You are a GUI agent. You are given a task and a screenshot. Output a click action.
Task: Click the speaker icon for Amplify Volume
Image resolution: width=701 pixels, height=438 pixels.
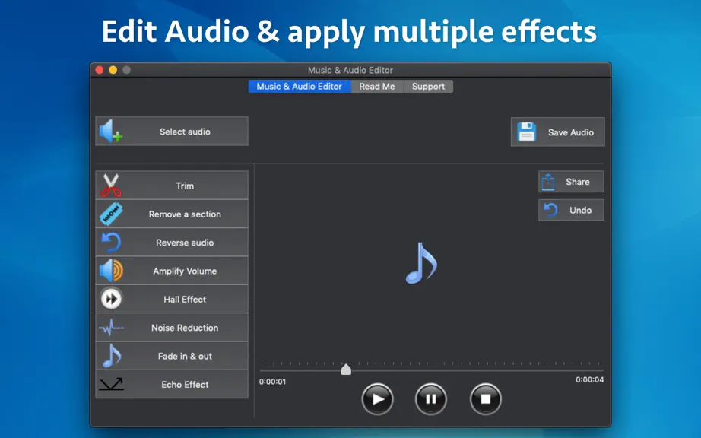pyautogui.click(x=111, y=271)
